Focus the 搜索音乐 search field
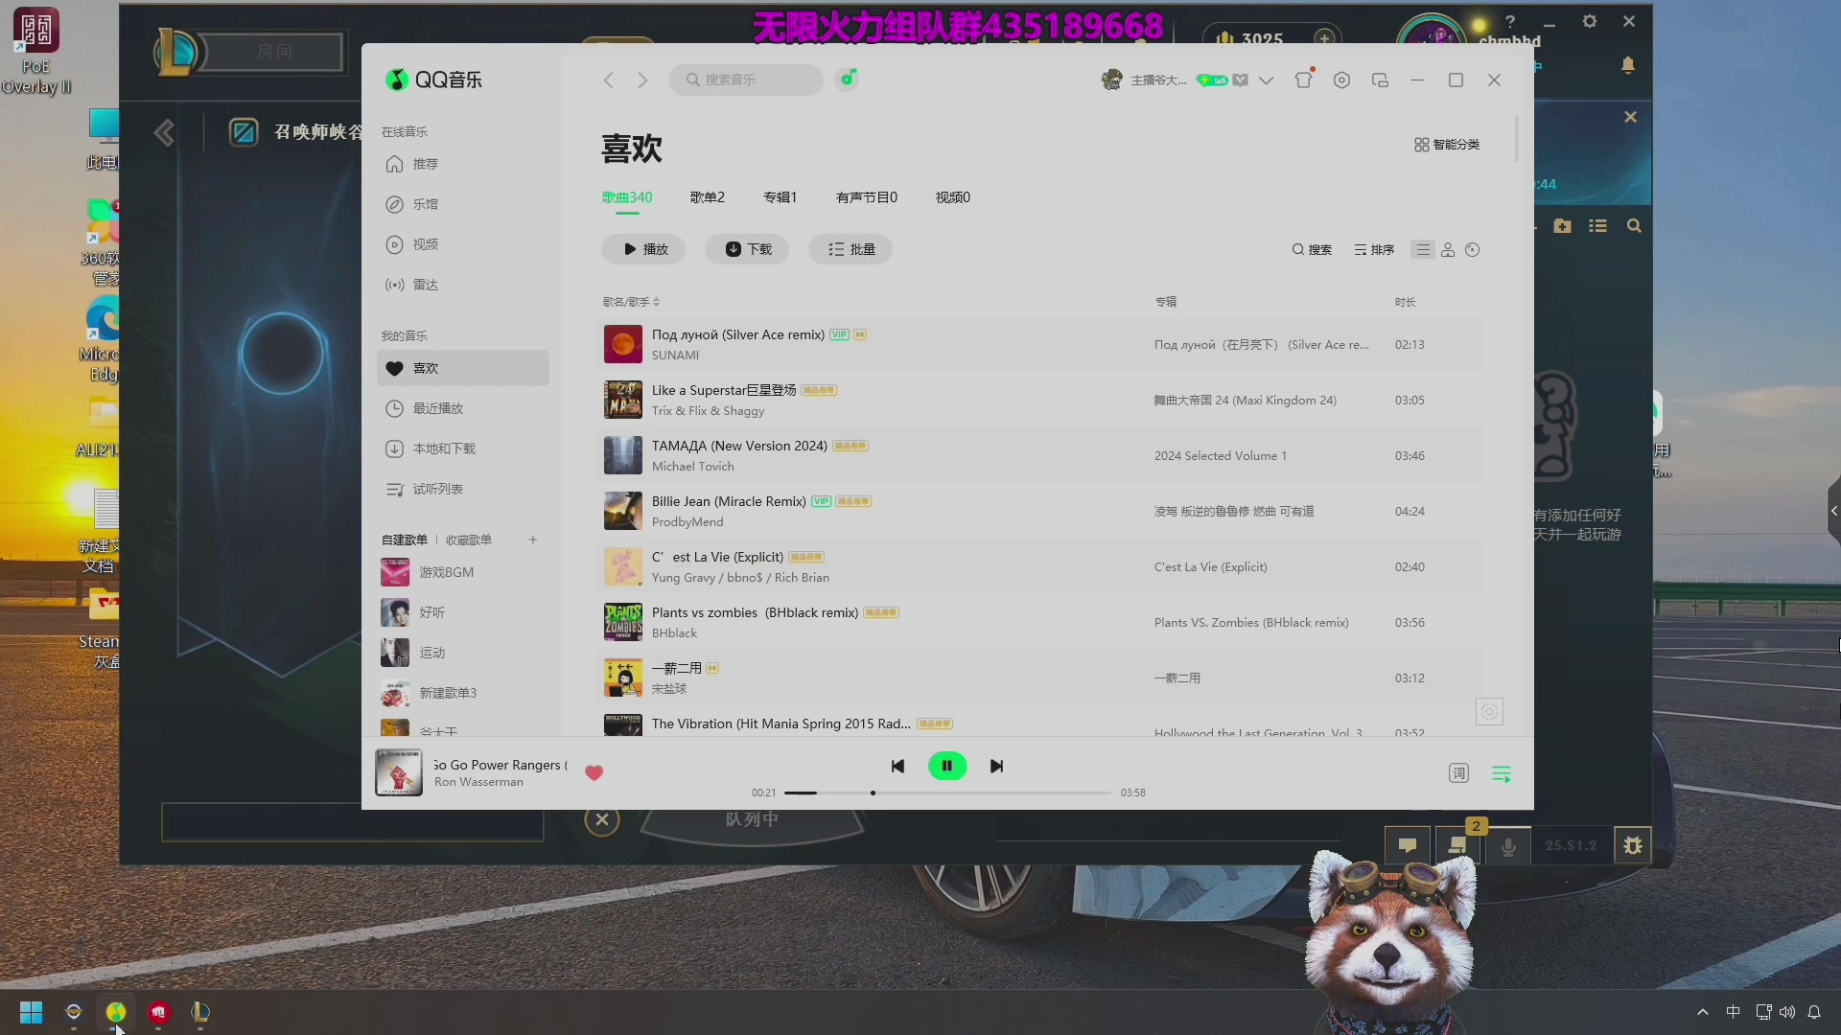Image resolution: width=1841 pixels, height=1035 pixels. (x=746, y=80)
